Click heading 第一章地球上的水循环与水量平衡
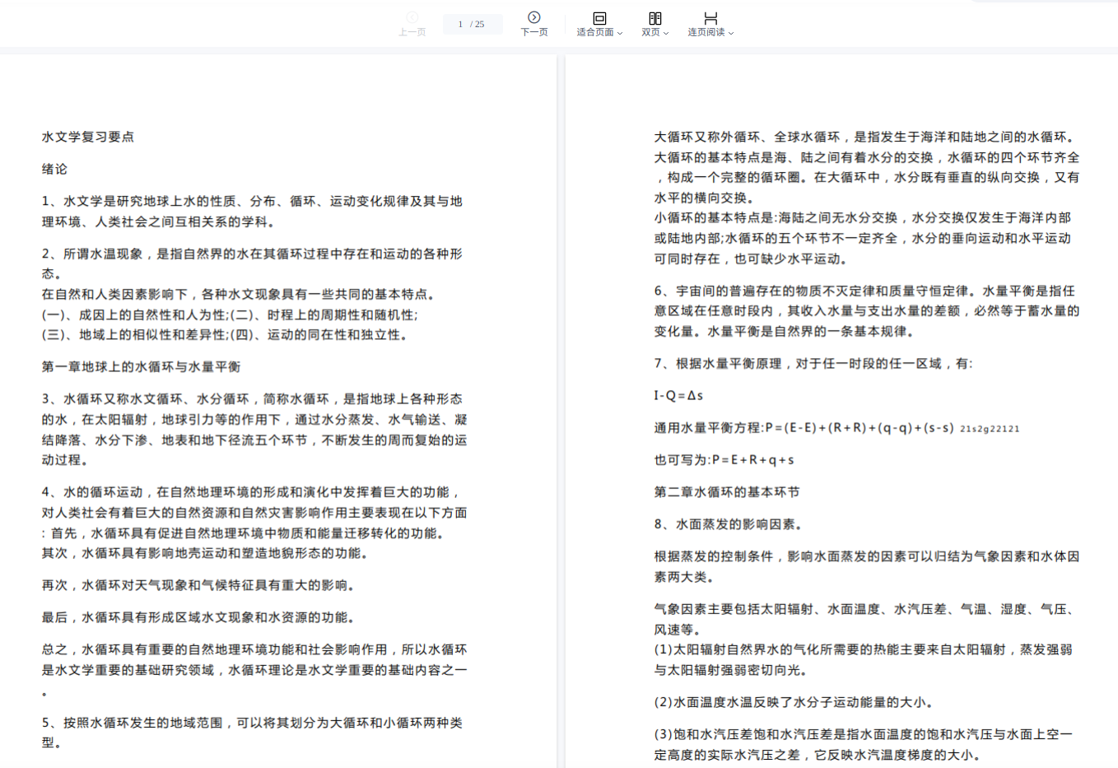The width and height of the screenshot is (1118, 768). coord(142,366)
